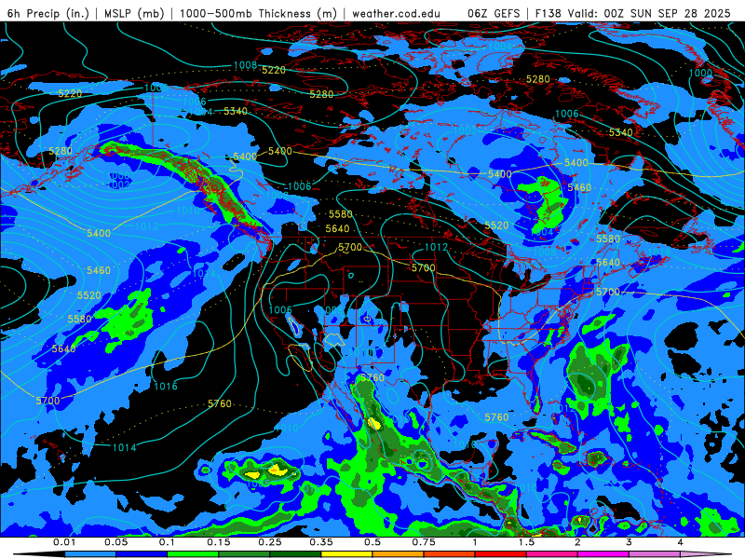Click the '0.25' legend value
745x559 pixels.
point(270,542)
